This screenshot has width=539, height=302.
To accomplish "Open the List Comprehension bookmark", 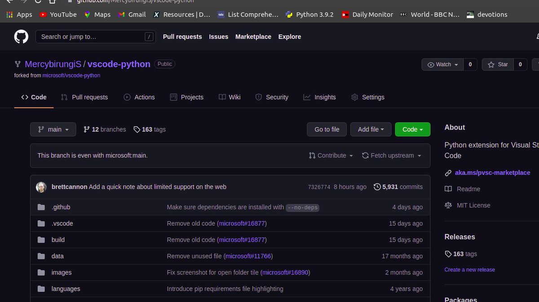I will (247, 14).
